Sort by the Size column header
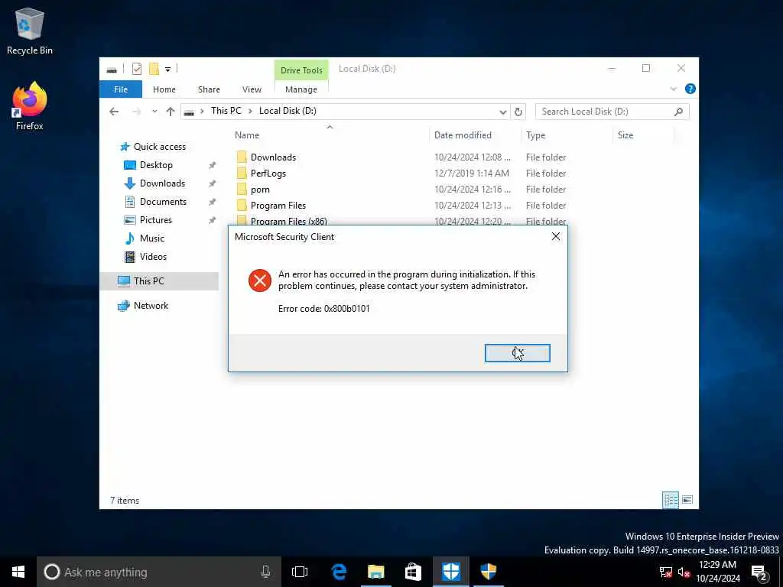 [625, 135]
